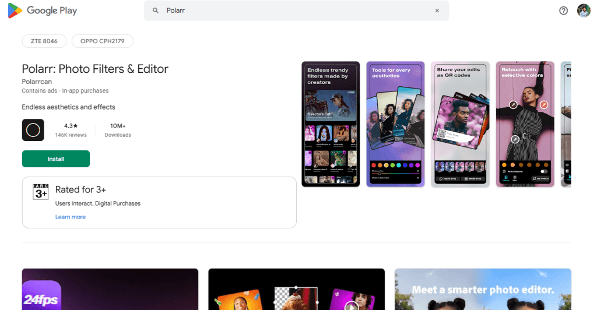Open the 24fps promo card
The height and width of the screenshot is (310, 597).
click(110, 289)
